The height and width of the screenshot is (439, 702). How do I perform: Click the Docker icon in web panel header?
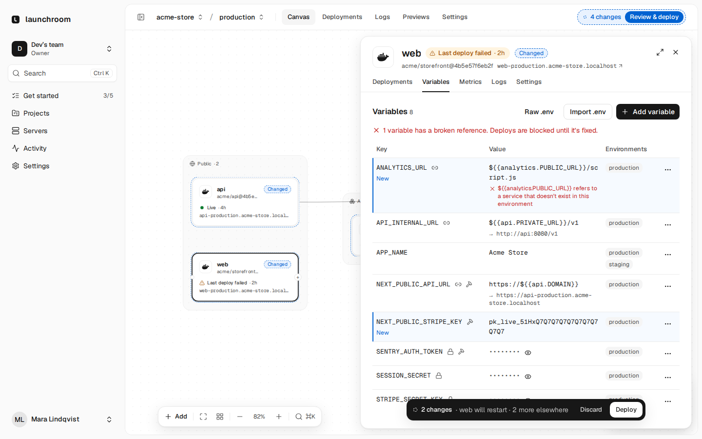click(x=383, y=57)
